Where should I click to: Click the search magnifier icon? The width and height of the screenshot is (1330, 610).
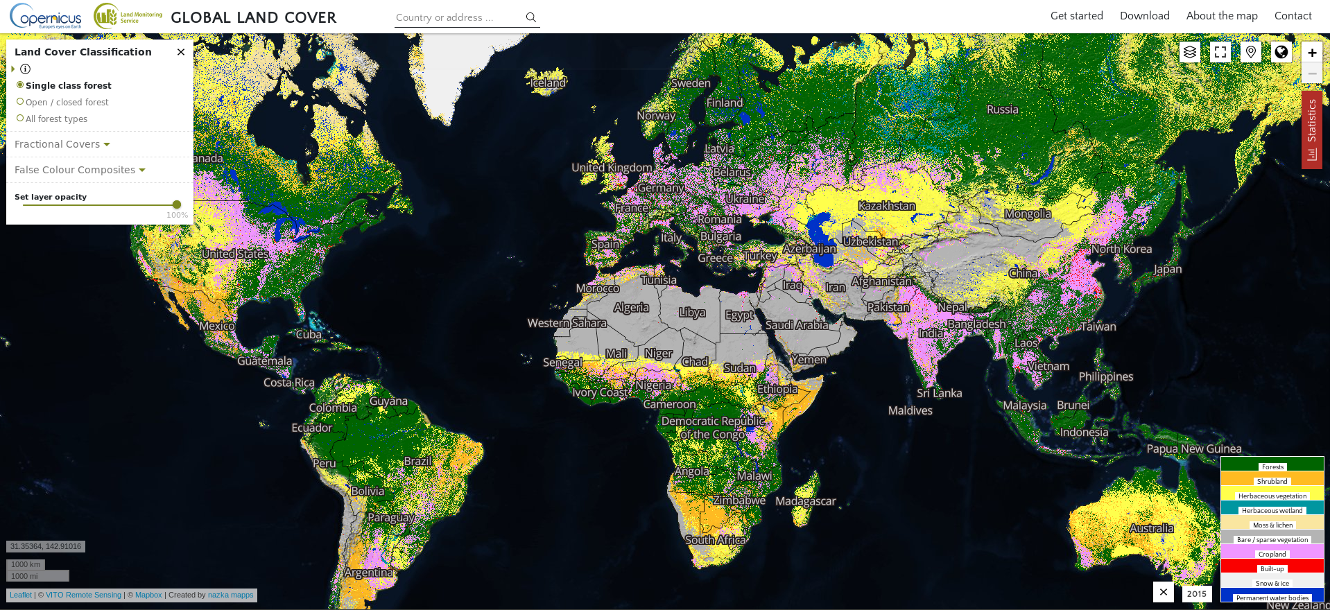click(531, 17)
